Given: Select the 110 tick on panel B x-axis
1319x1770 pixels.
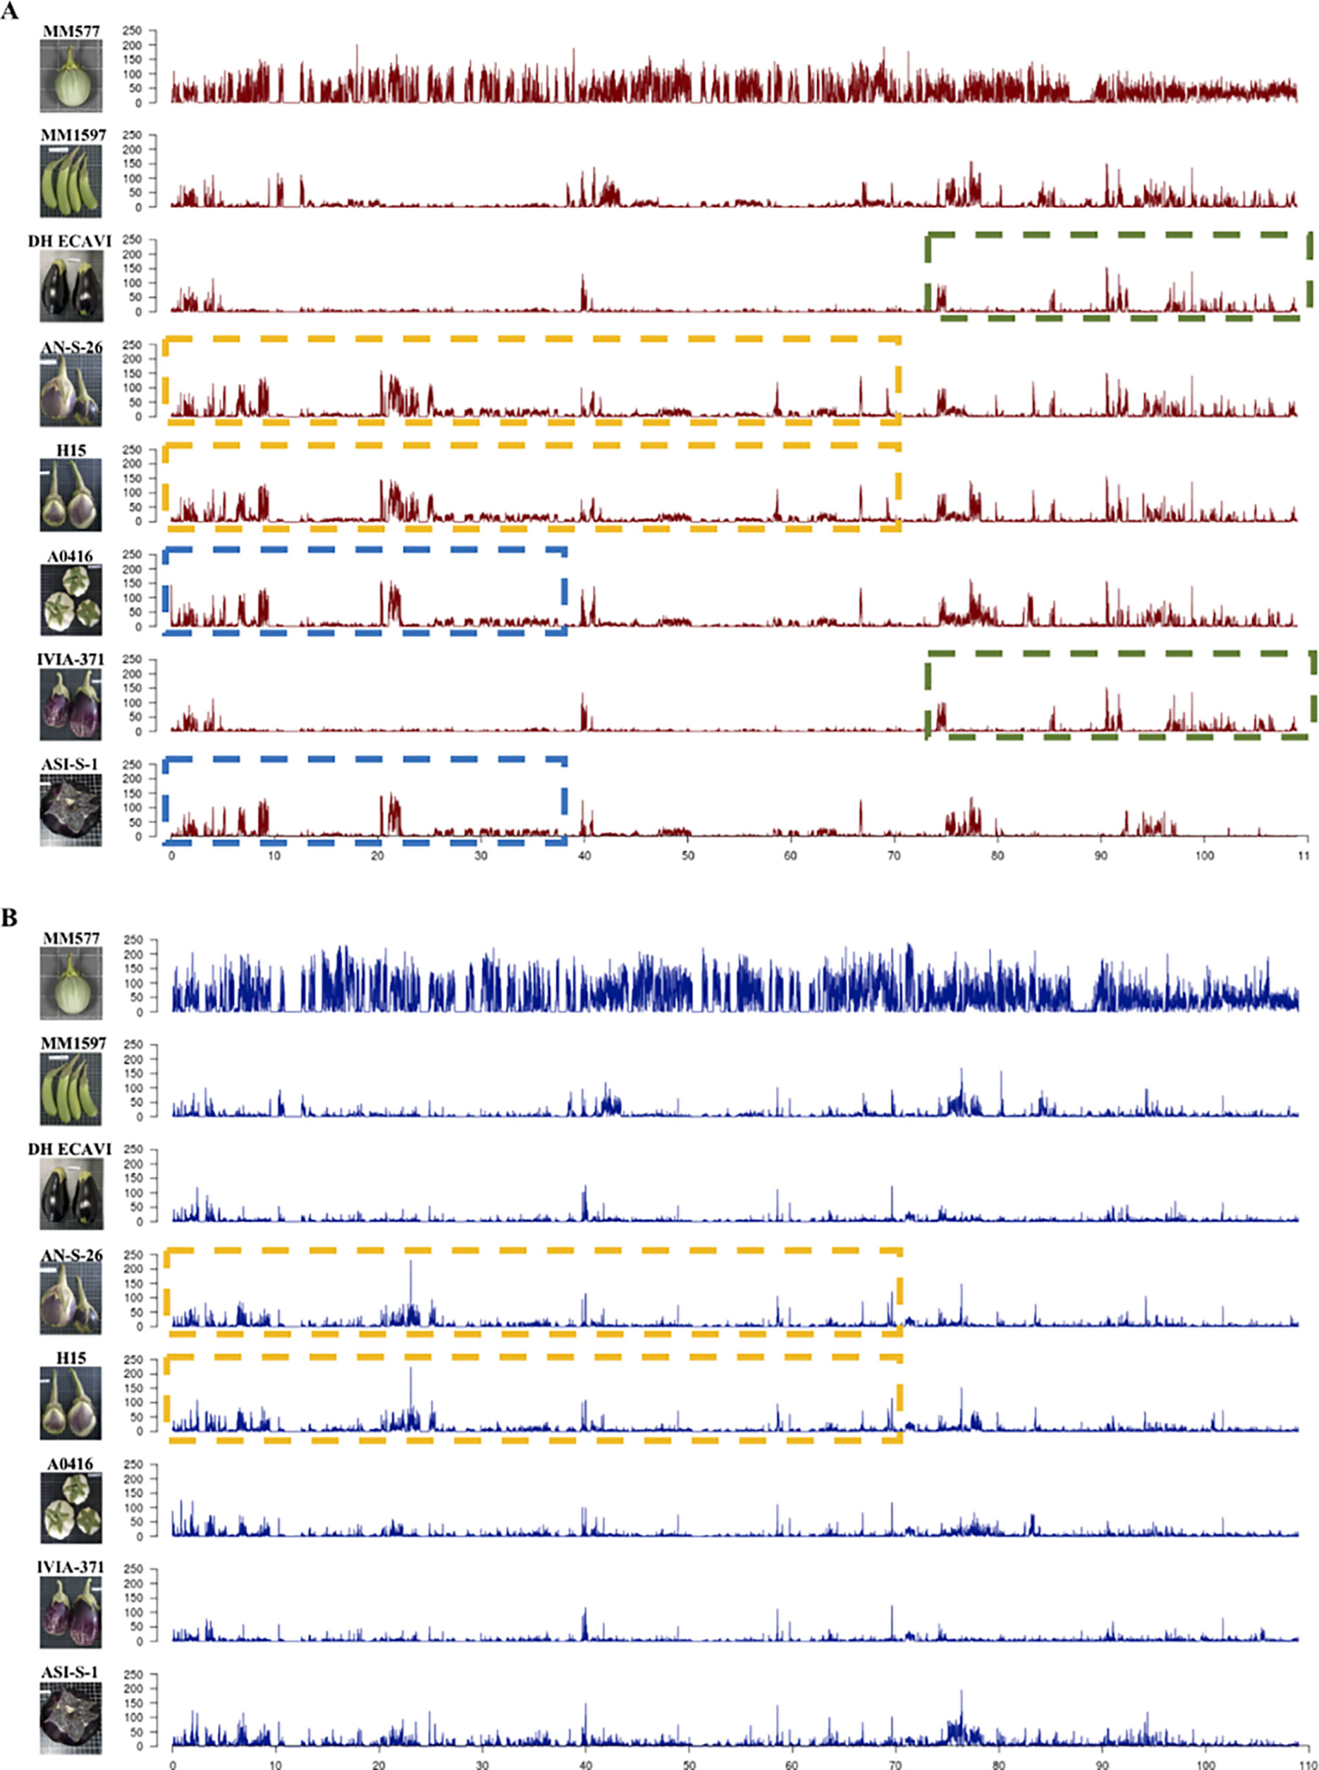Looking at the screenshot, I should 1307,1764.
